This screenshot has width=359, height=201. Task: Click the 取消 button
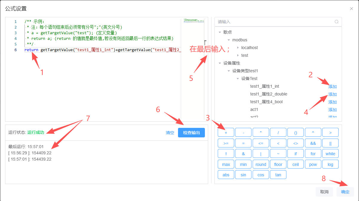[324, 192]
